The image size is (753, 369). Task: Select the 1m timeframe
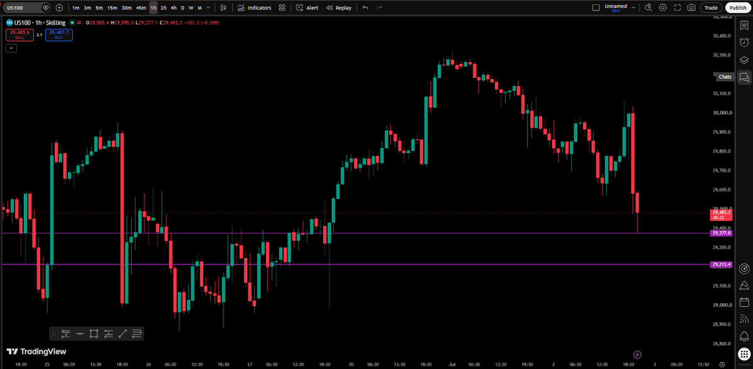(x=75, y=8)
